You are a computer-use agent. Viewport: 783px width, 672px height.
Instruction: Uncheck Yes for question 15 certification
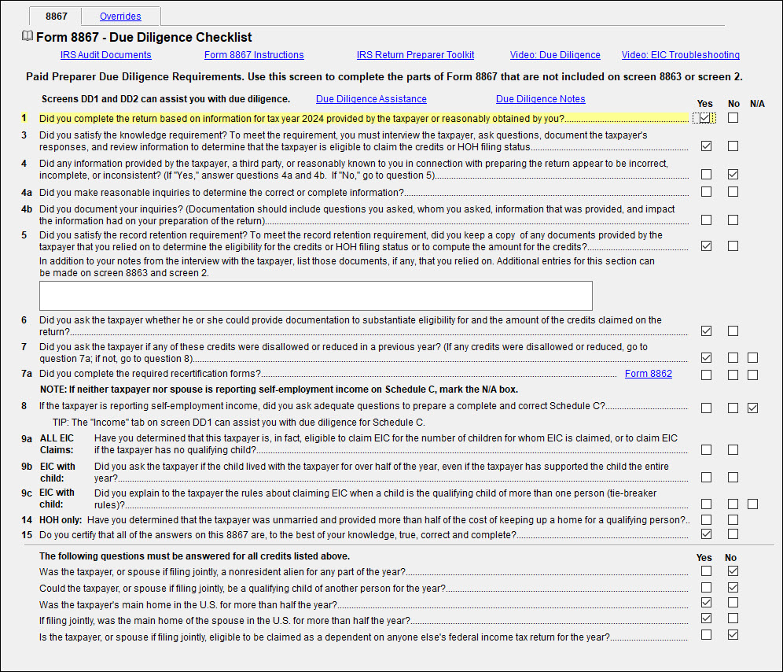click(706, 534)
